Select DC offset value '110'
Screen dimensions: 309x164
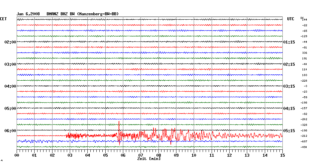305,69
